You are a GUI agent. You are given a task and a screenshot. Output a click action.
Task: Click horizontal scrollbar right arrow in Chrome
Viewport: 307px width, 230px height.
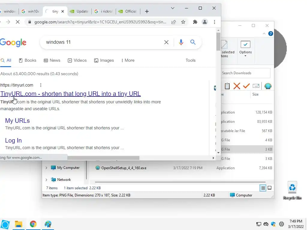coord(213,158)
